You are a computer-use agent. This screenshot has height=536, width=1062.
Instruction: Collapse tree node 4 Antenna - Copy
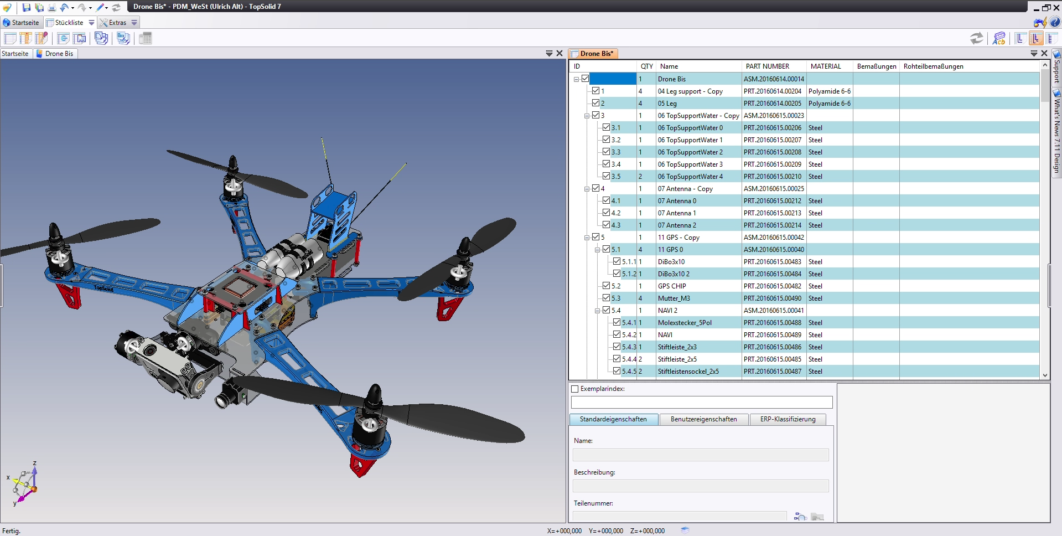tap(587, 189)
